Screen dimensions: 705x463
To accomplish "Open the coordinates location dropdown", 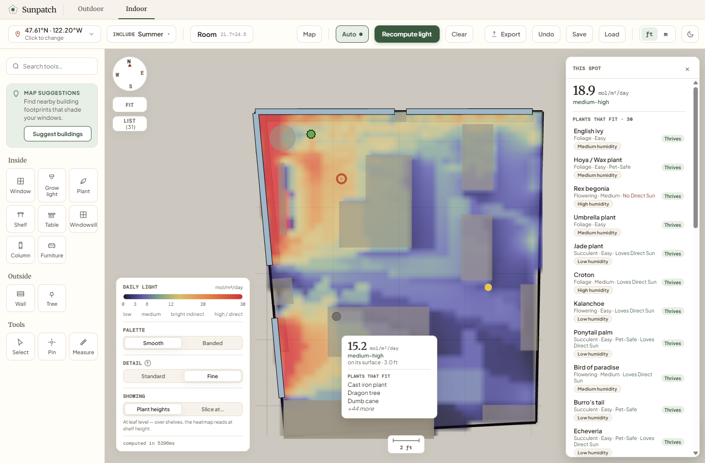I will [x=55, y=34].
